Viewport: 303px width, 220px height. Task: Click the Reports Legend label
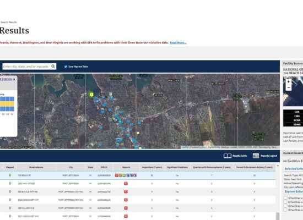pos(269,156)
